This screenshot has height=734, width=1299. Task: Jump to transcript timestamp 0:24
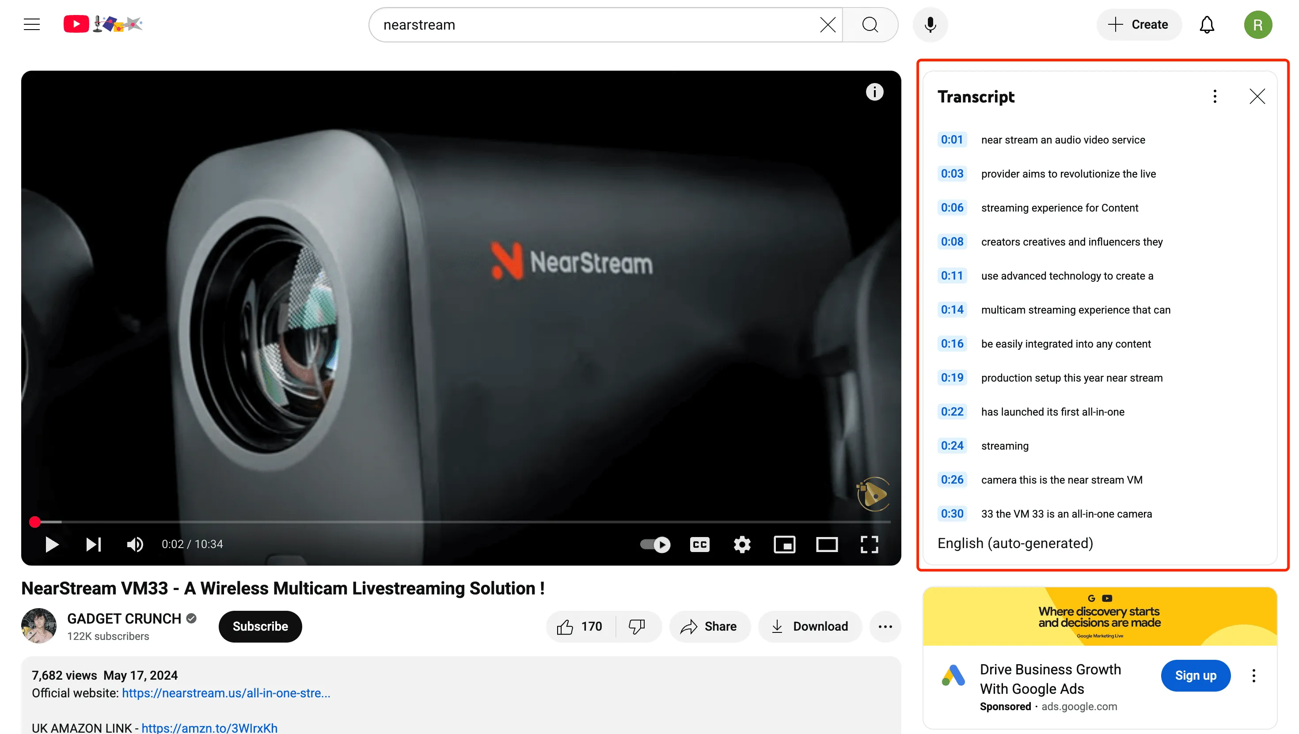pos(952,446)
